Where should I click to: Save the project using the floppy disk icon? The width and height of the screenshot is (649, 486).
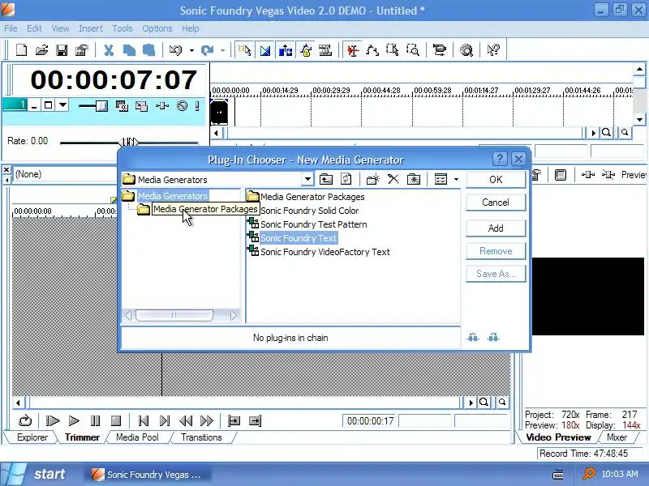62,50
